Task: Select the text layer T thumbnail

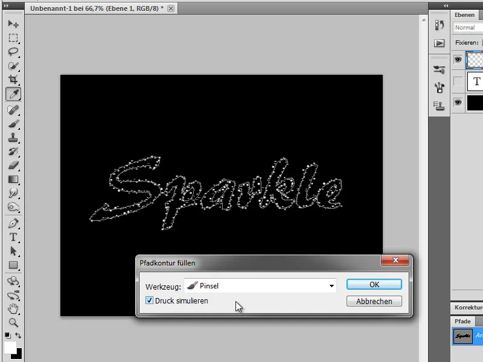Action: (475, 81)
